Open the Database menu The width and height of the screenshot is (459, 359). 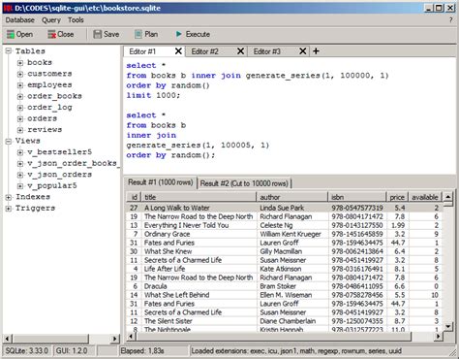coord(19,20)
